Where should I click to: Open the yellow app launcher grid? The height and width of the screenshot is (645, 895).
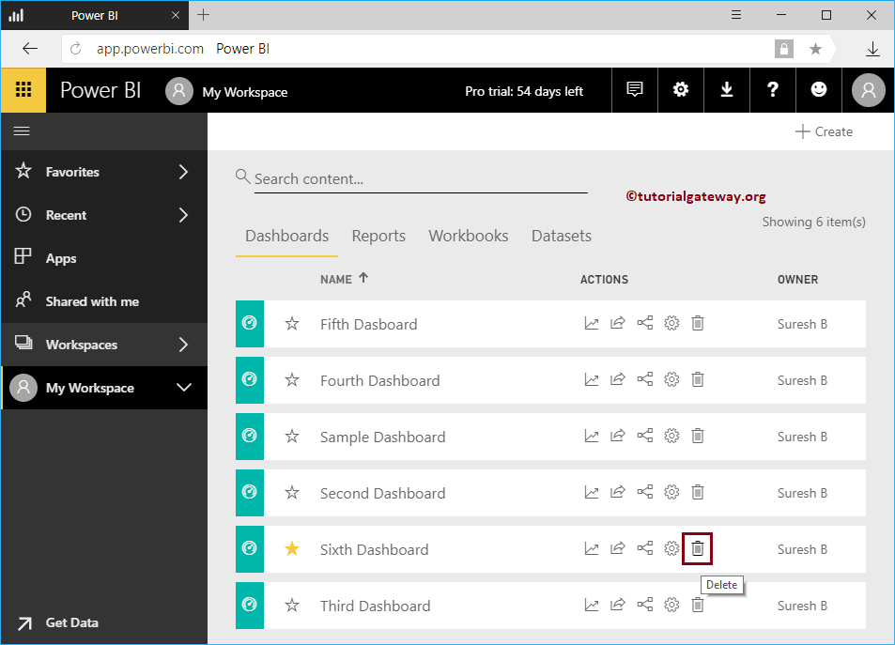[23, 89]
